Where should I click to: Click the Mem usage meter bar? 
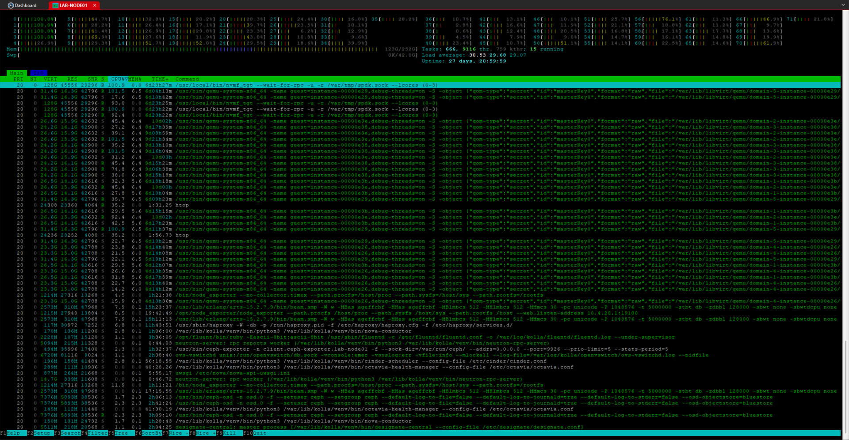pos(212,49)
